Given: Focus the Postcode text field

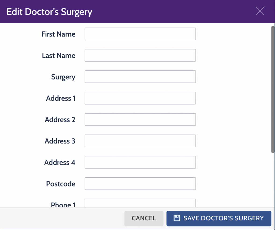Looking at the screenshot, I should pyautogui.click(x=140, y=184).
